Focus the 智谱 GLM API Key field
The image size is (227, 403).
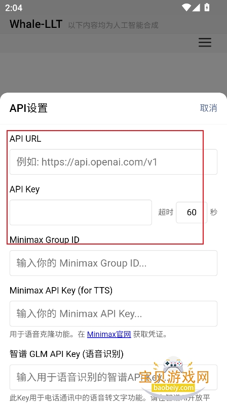113,377
